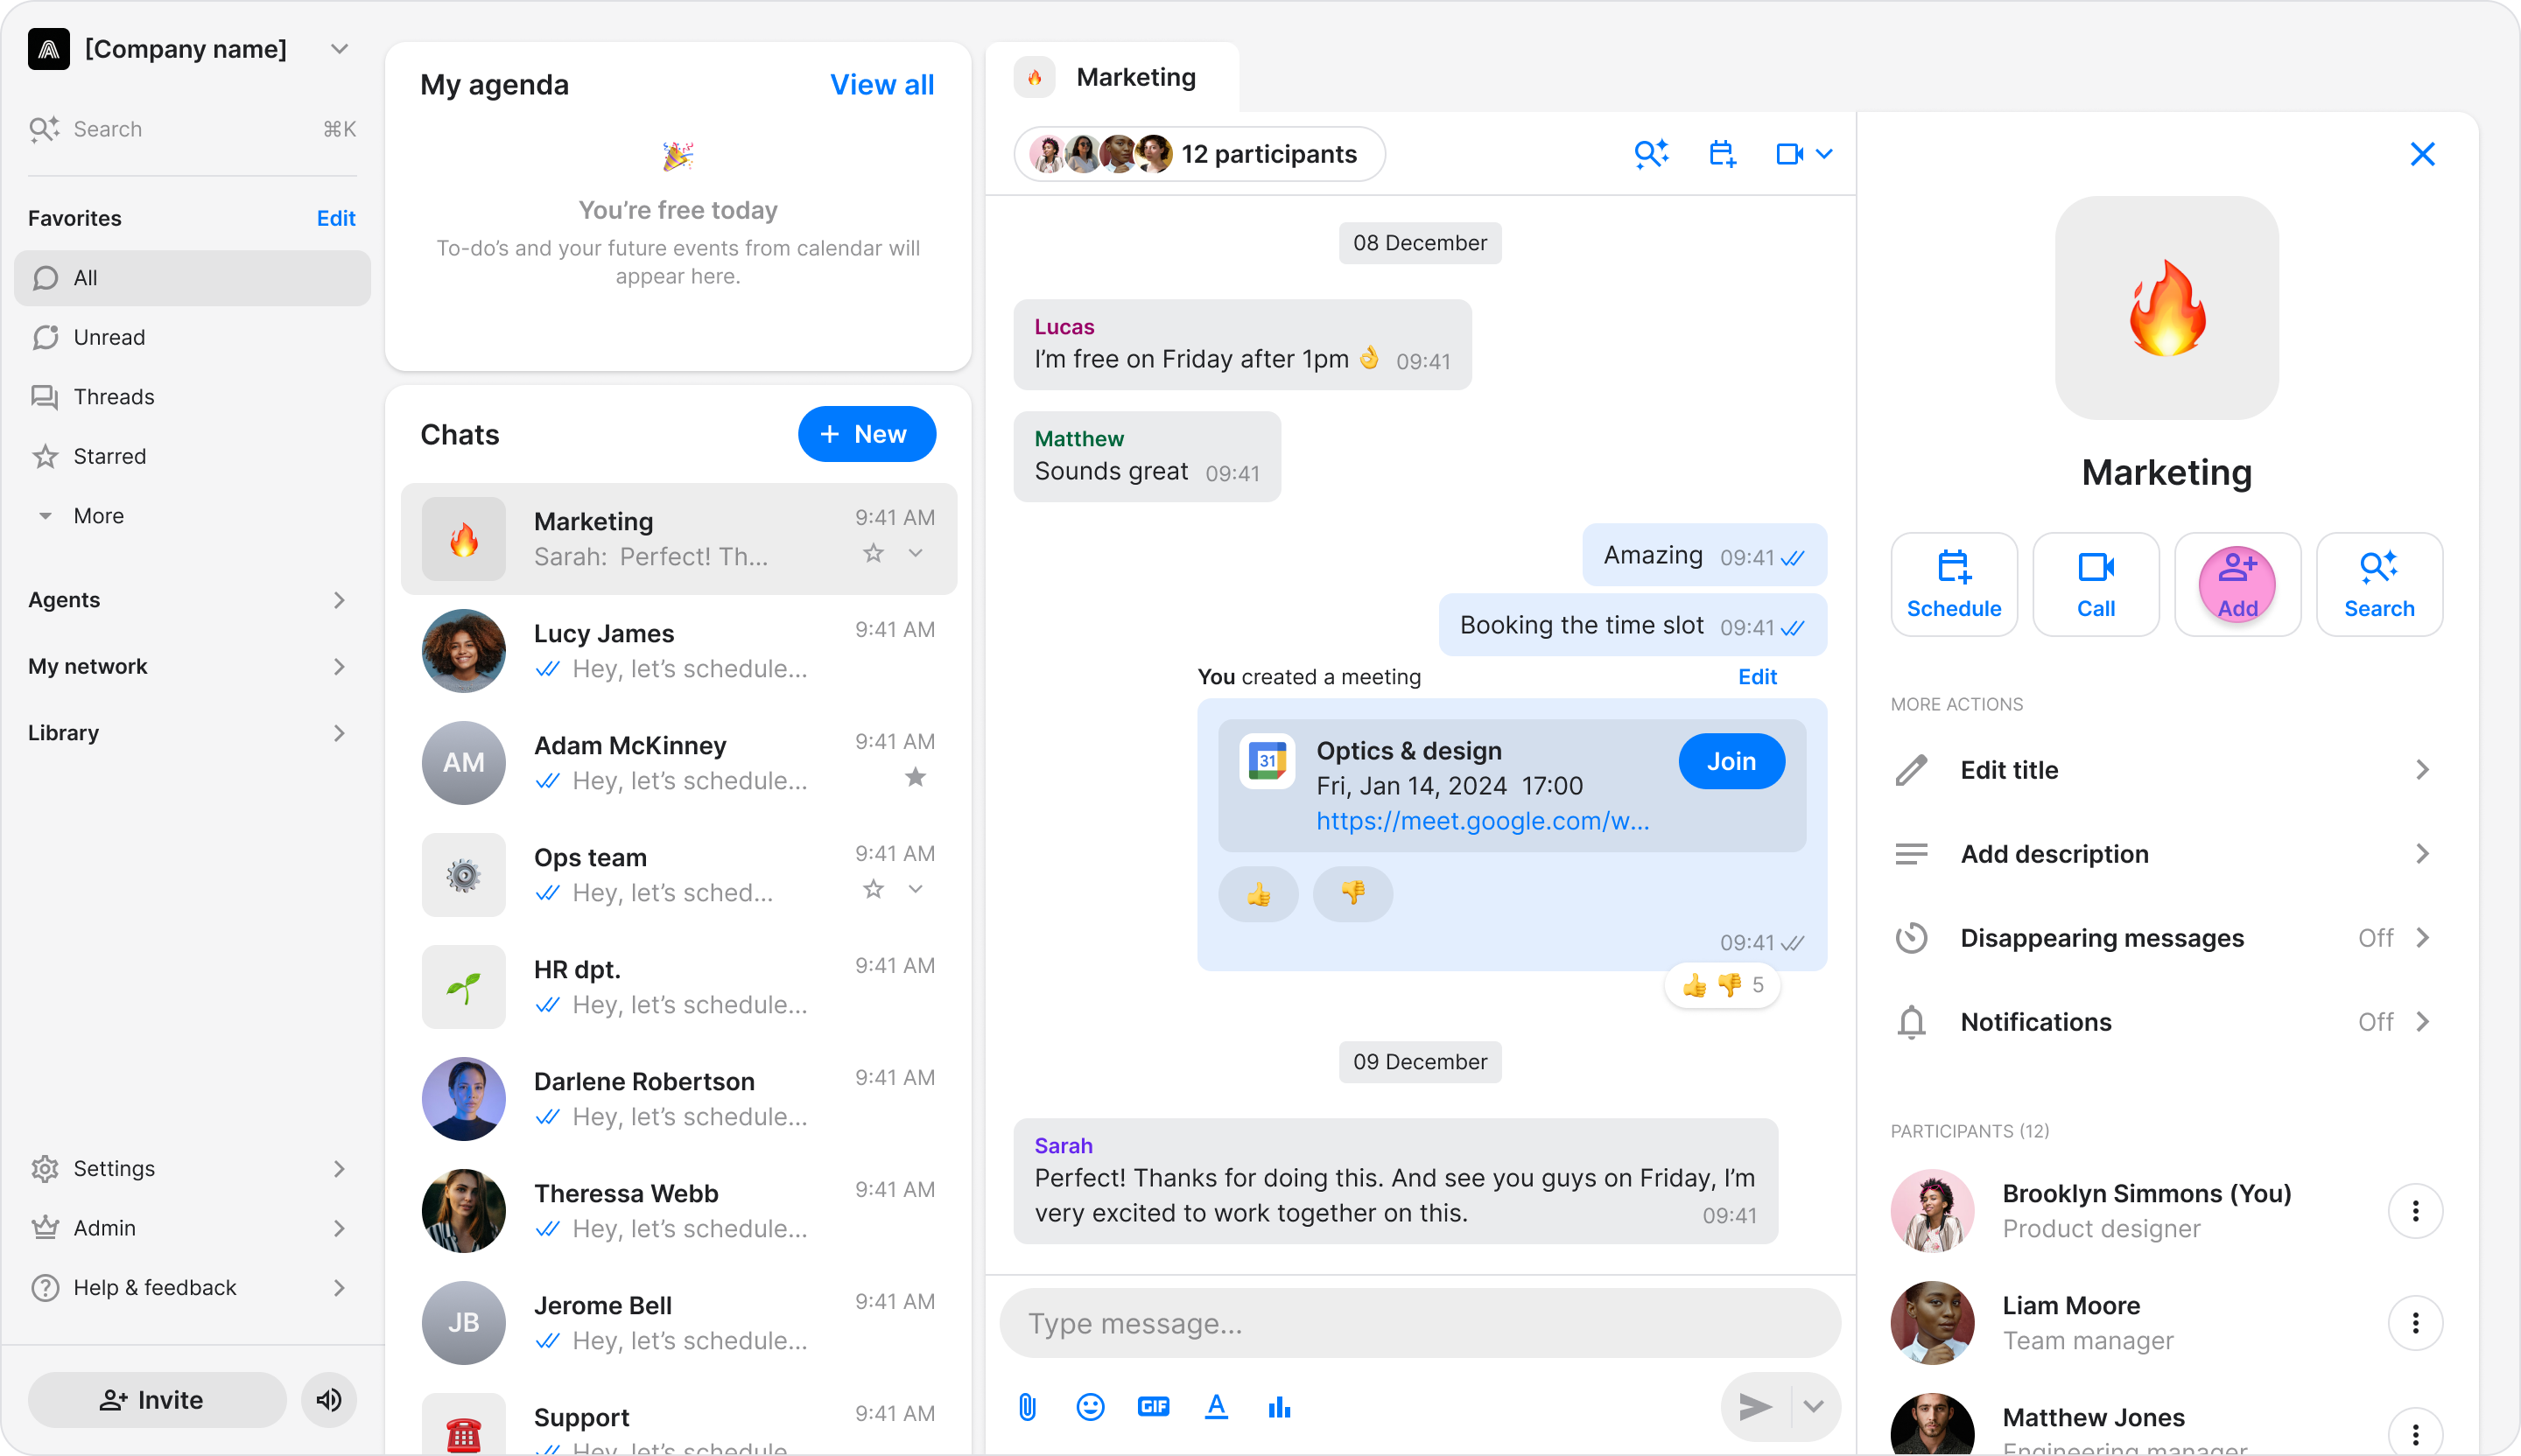Join the Optics & design meeting
The width and height of the screenshot is (2521, 1456).
pos(1731,761)
